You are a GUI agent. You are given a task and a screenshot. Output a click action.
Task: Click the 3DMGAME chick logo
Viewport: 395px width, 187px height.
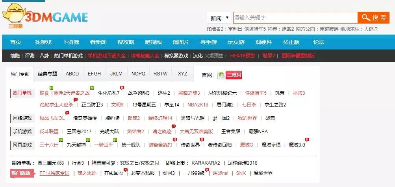45,16
